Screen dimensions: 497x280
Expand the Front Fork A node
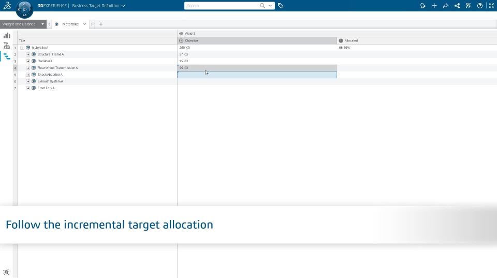(28, 88)
